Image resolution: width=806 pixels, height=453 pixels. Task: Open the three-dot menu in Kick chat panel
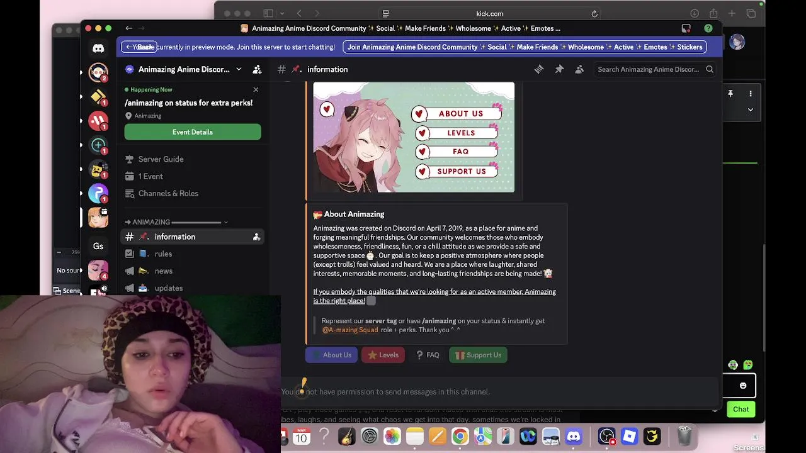(x=750, y=94)
